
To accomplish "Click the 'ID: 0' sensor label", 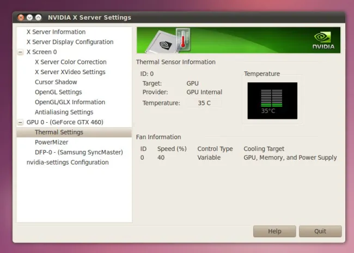I will pos(147,74).
